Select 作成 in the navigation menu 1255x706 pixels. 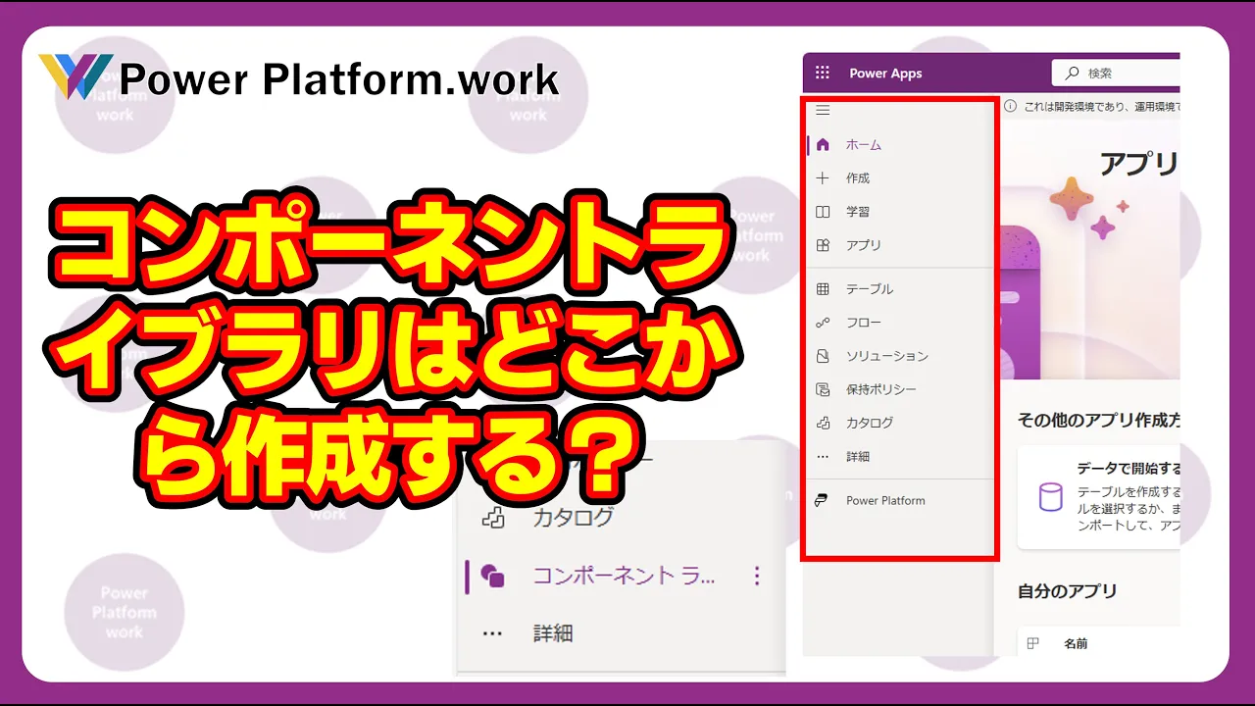[858, 178]
